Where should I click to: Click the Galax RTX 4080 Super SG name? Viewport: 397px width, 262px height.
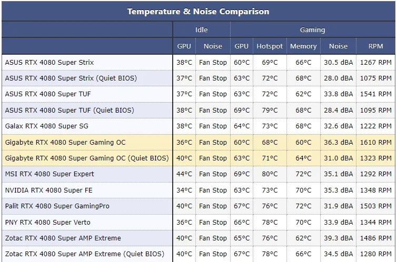tap(46, 126)
